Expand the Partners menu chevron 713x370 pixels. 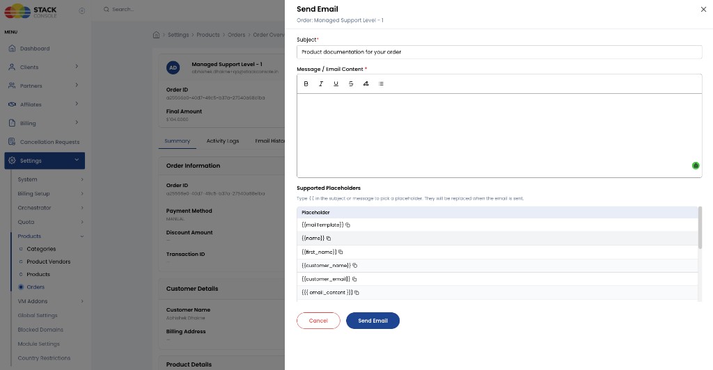(77, 86)
